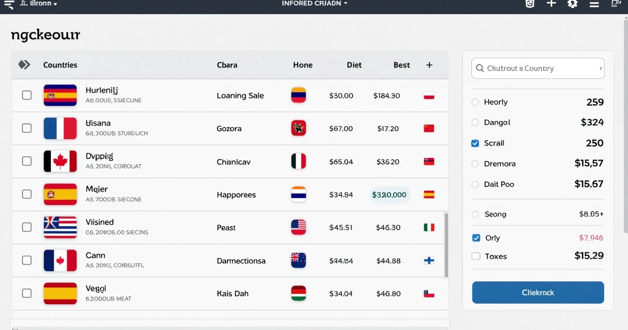Open the Ilironn dropdown in the top bar
The image size is (628, 330).
[x=39, y=4]
